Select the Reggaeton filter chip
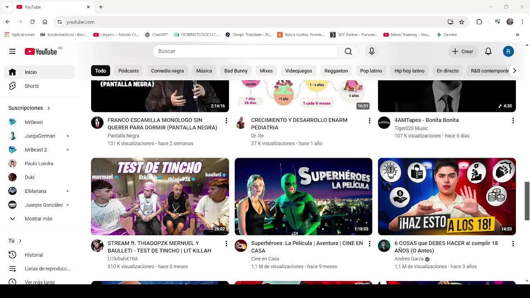Screen dimensions: 530x298 point(336,71)
